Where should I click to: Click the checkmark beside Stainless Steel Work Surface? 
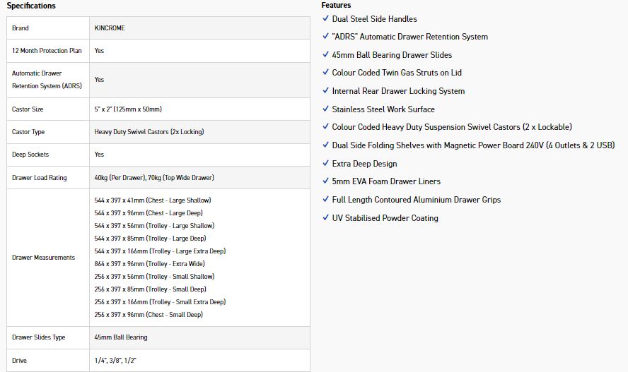(325, 109)
